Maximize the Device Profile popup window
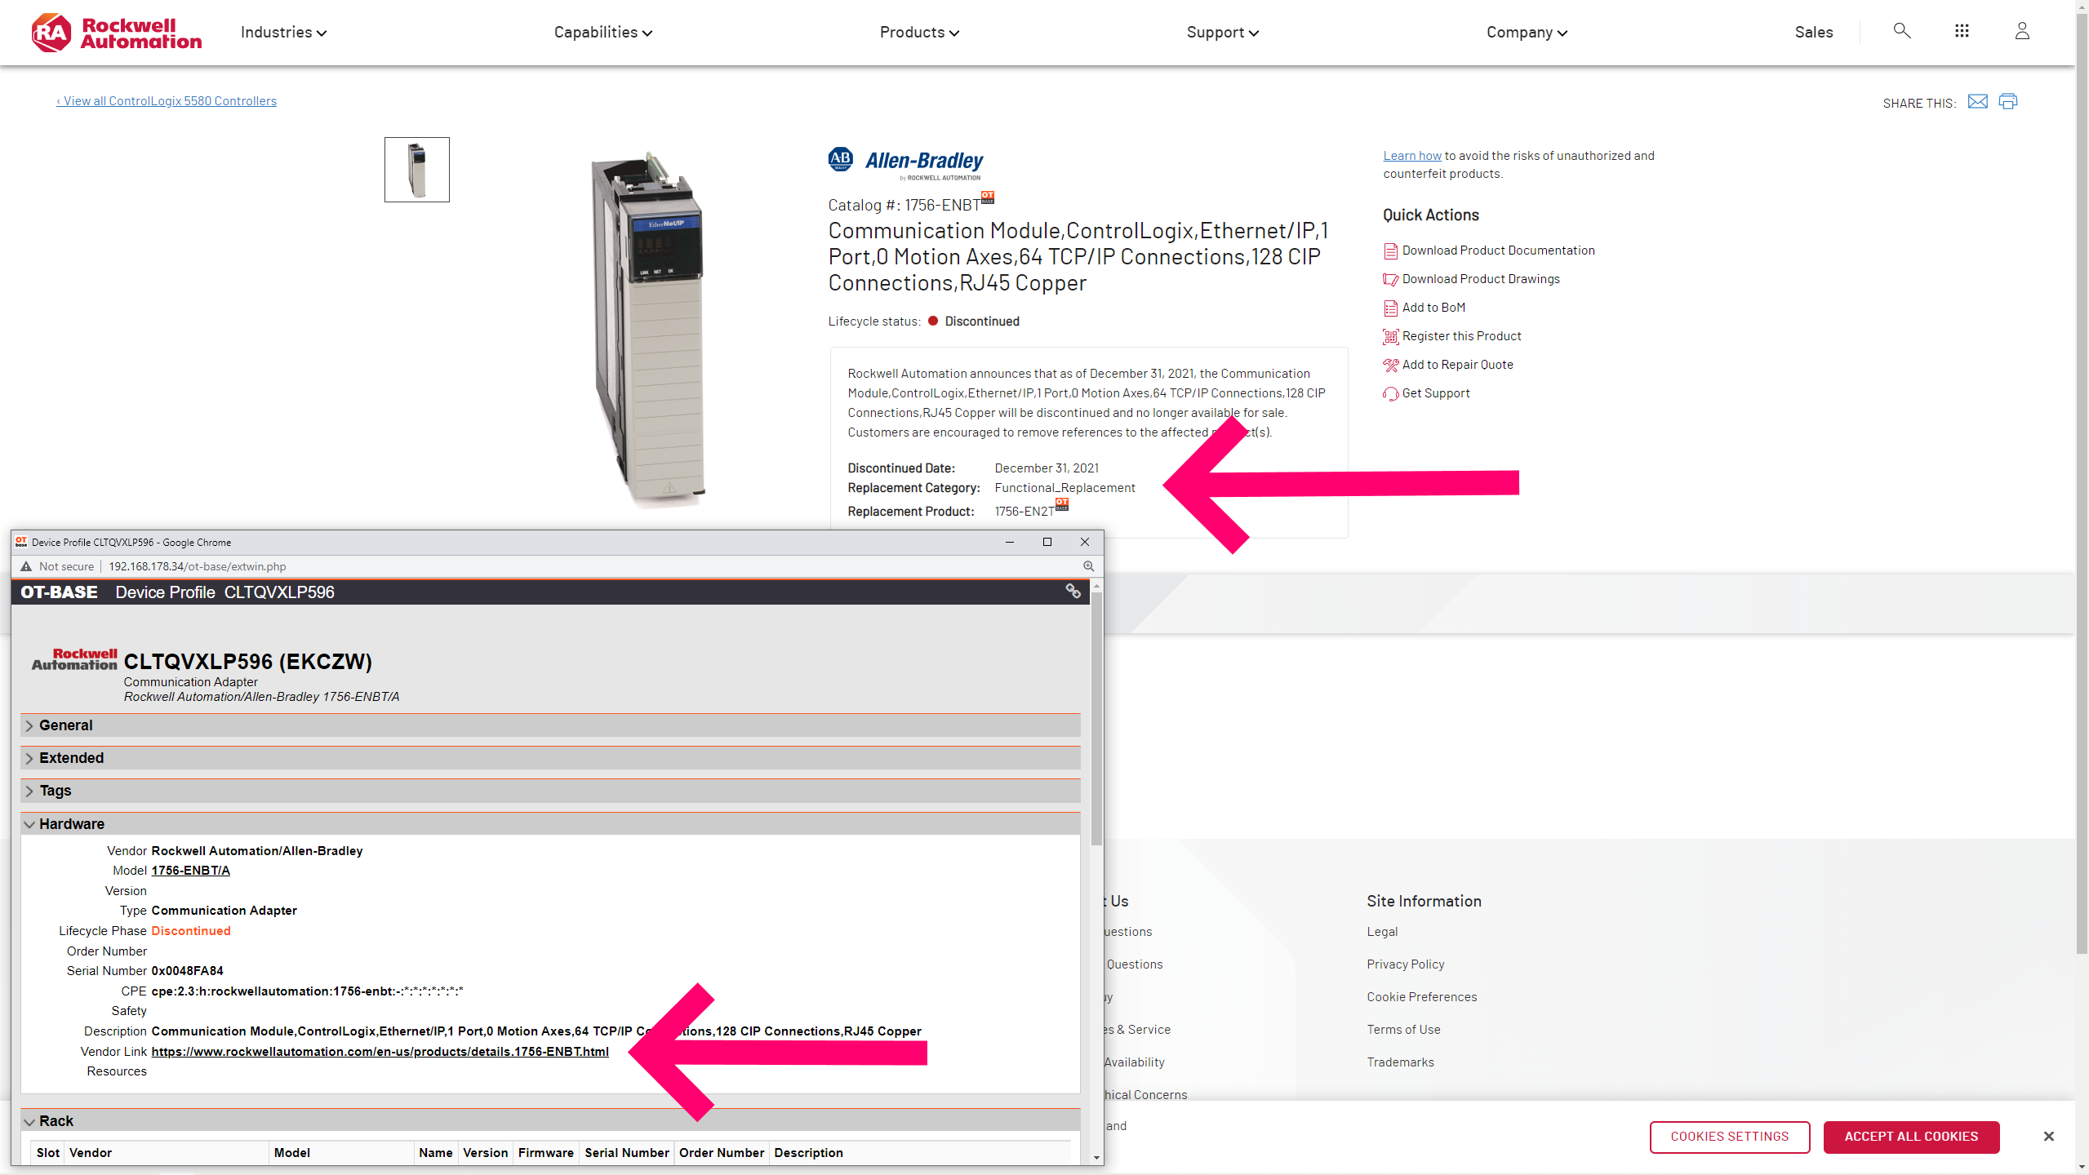This screenshot has height=1175, width=2089. coord(1047,542)
